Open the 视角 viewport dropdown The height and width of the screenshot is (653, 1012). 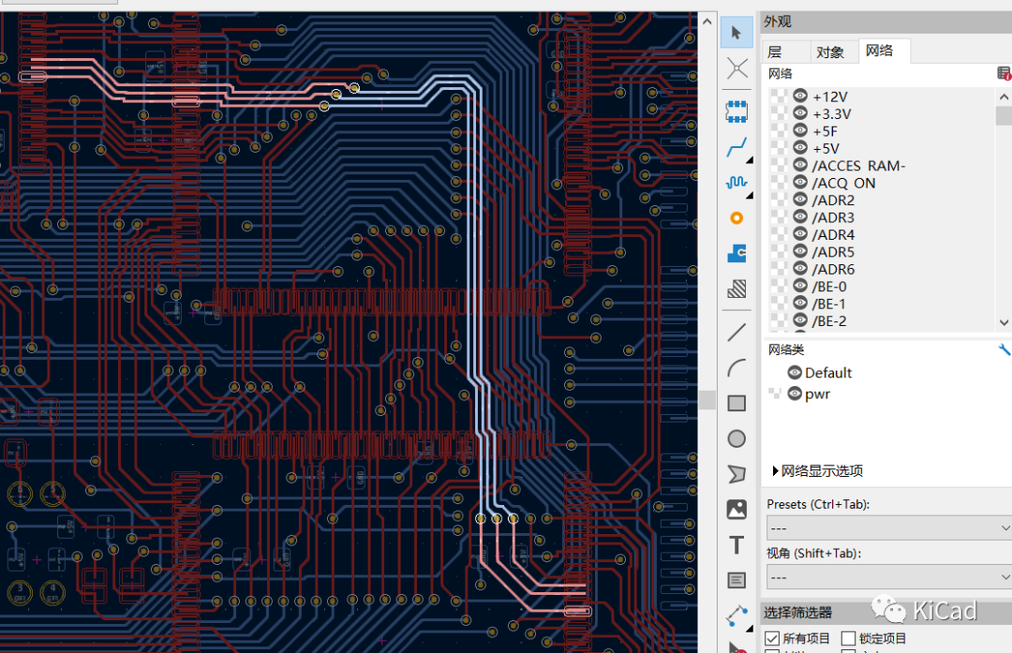pos(888,576)
